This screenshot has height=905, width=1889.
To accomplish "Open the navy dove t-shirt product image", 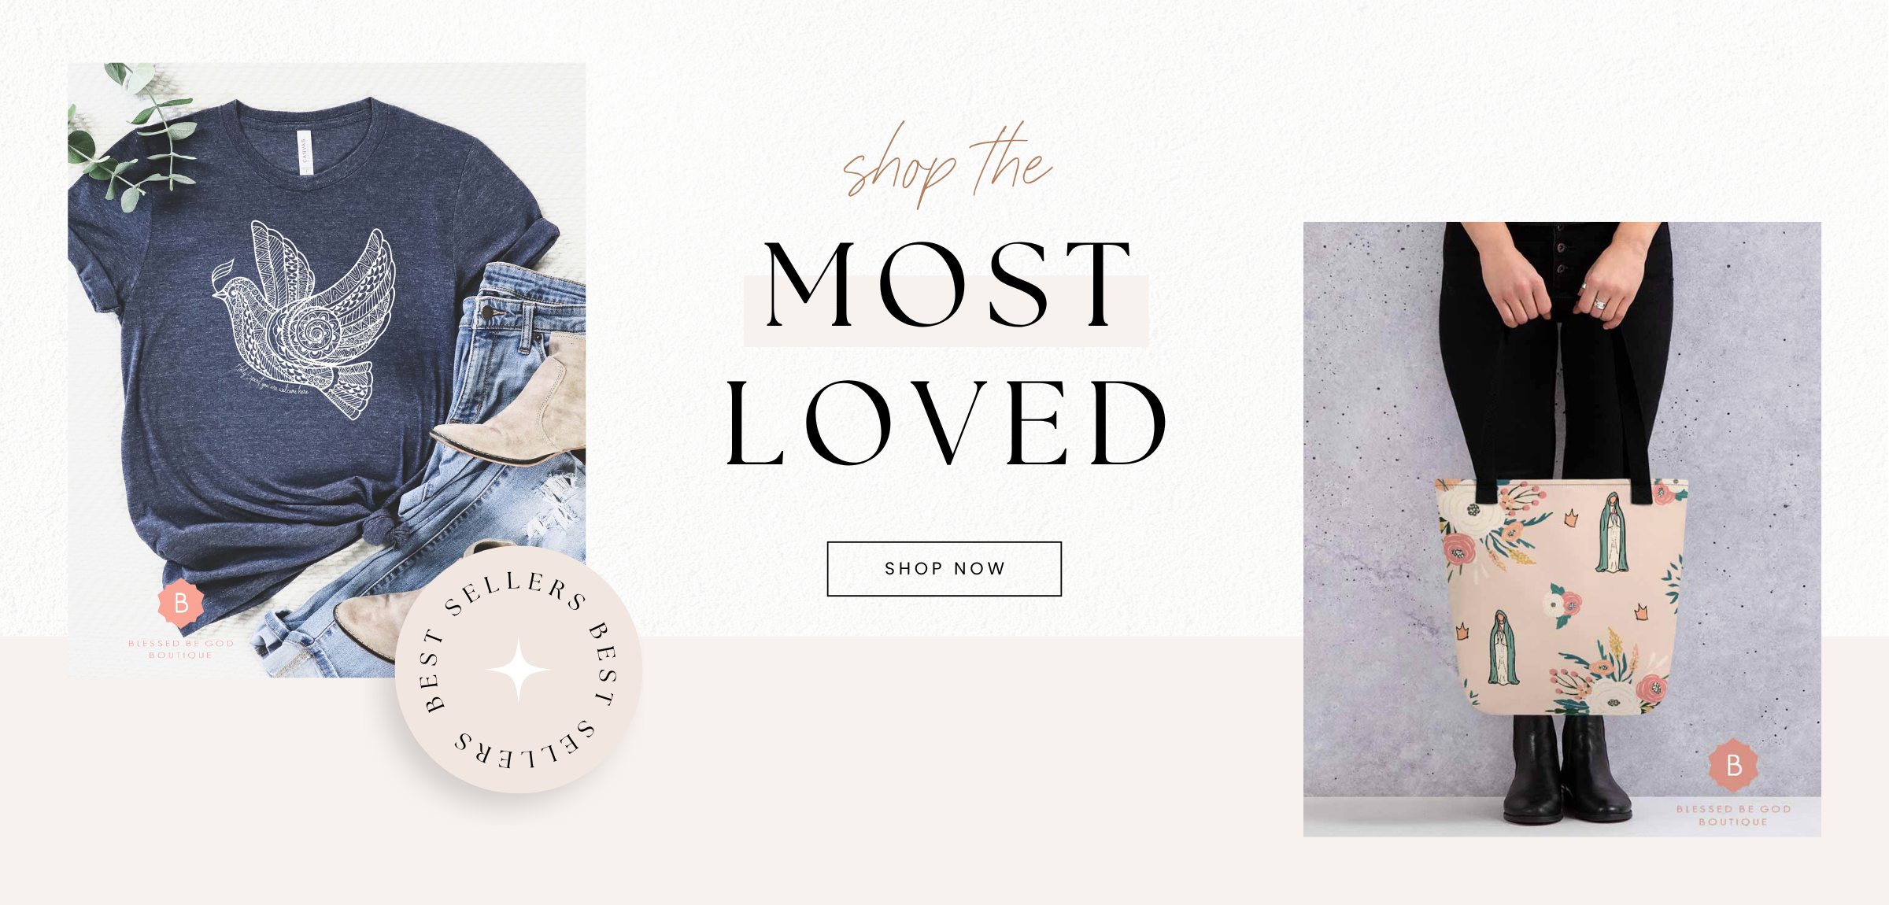I will (327, 370).
